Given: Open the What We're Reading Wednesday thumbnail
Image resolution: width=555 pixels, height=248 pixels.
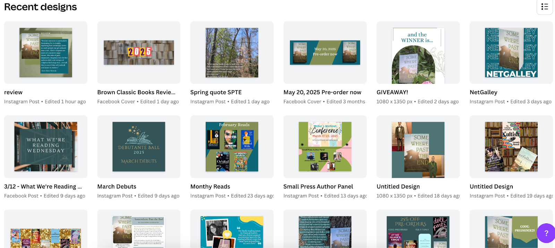Looking at the screenshot, I should pos(46,147).
